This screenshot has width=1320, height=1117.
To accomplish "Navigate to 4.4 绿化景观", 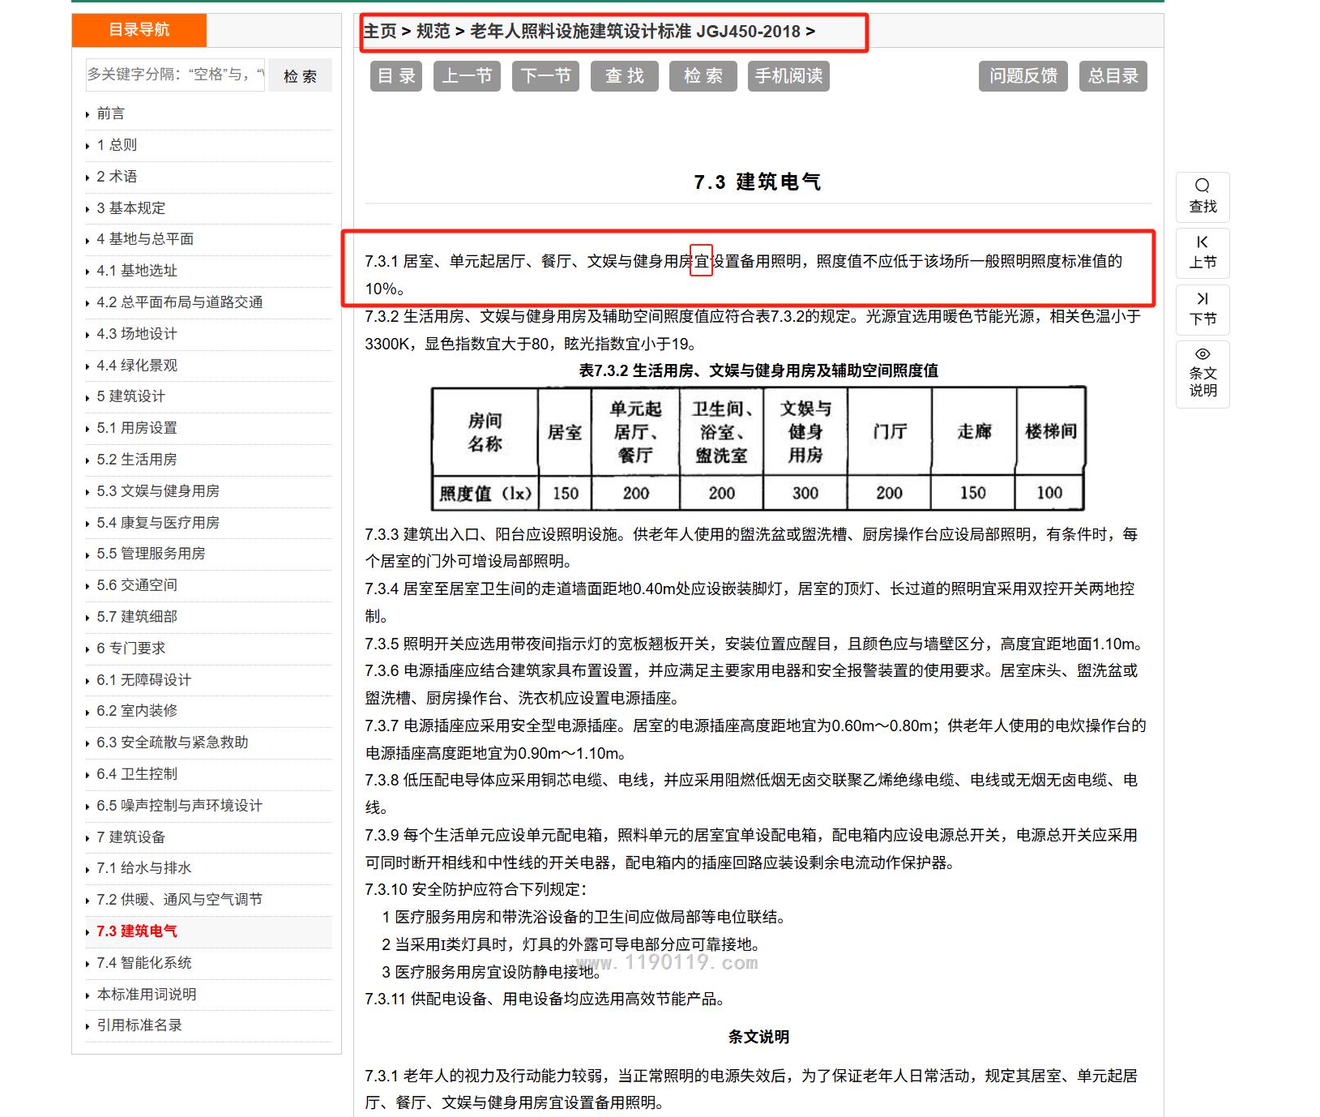I will tap(137, 366).
